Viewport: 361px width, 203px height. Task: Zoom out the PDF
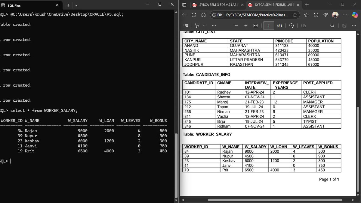[x=236, y=25]
